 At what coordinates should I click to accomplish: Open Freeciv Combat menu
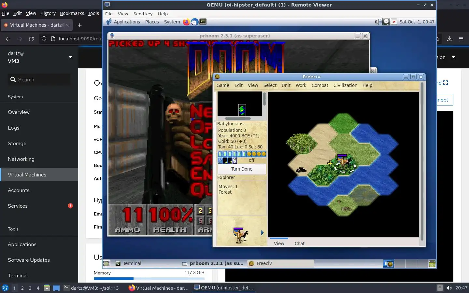[320, 85]
